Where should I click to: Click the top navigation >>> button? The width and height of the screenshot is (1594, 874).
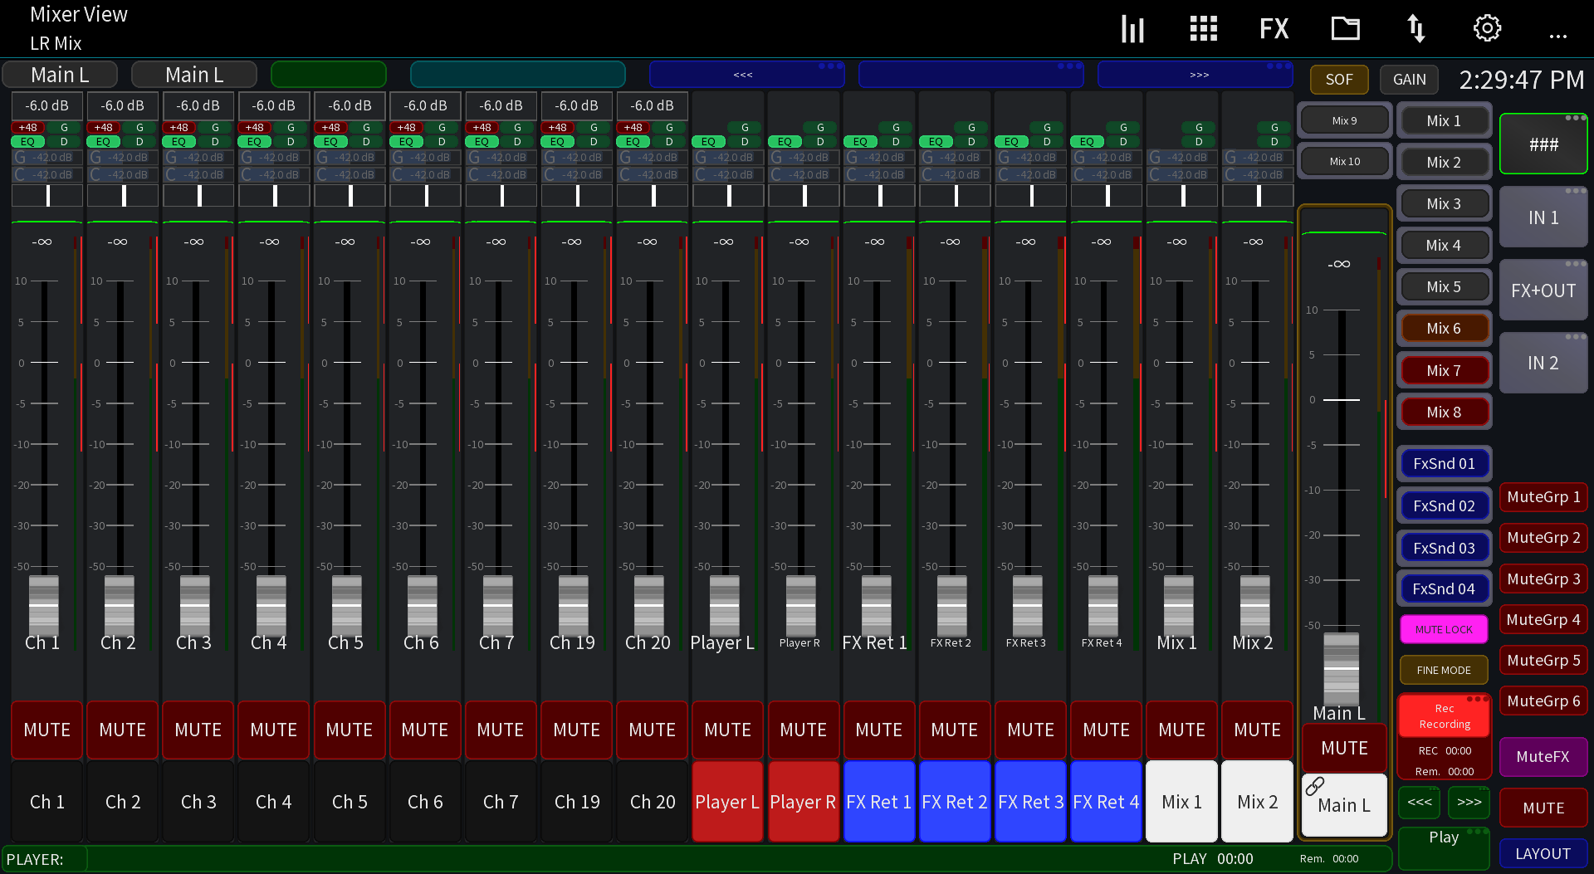tap(1195, 75)
